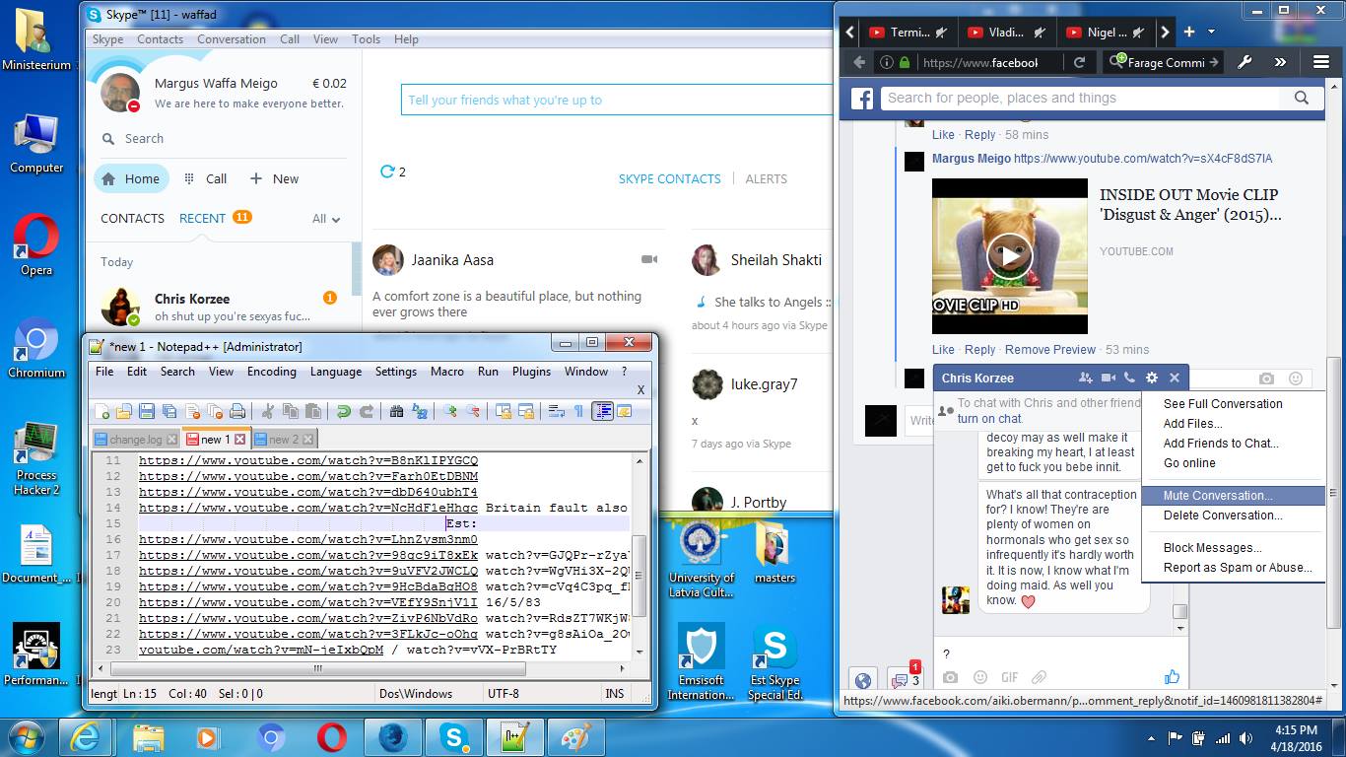The width and height of the screenshot is (1346, 757).
Task: Send thumbs-up like in Facebook chat
Action: pyautogui.click(x=1172, y=677)
